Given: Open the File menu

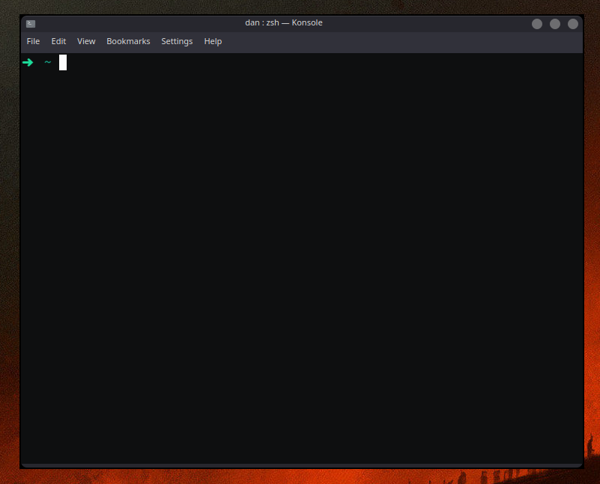Looking at the screenshot, I should pos(33,41).
